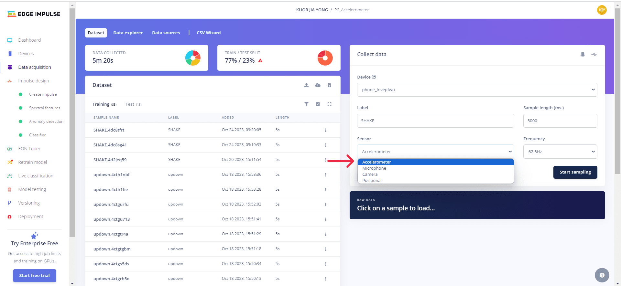Toggle the select multiple items checkbox icon

point(318,104)
